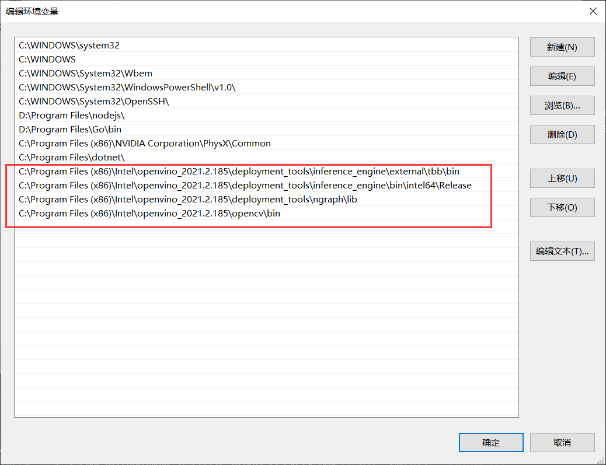Select the C:\WINDOWS\system32 path entry

69,46
